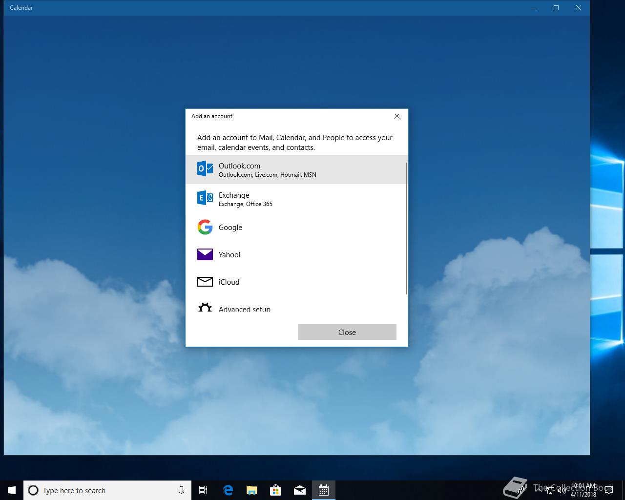This screenshot has height=500, width=625.
Task: Open the Windows Start menu
Action: point(12,490)
